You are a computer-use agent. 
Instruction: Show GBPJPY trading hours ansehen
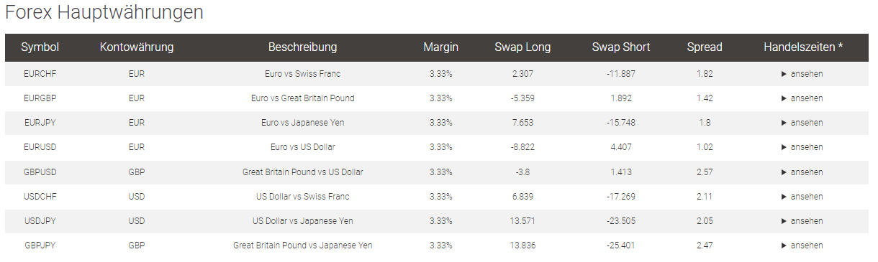(802, 245)
